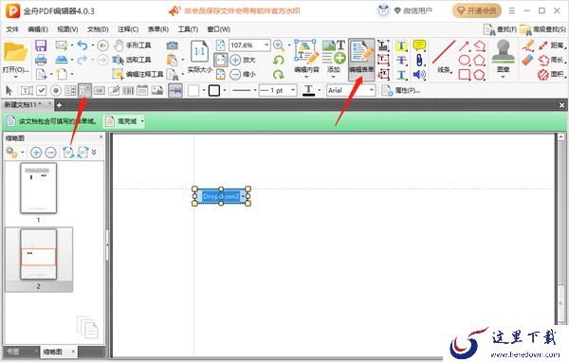Click the 高亮域 highlight fields button

pyautogui.click(x=122, y=121)
